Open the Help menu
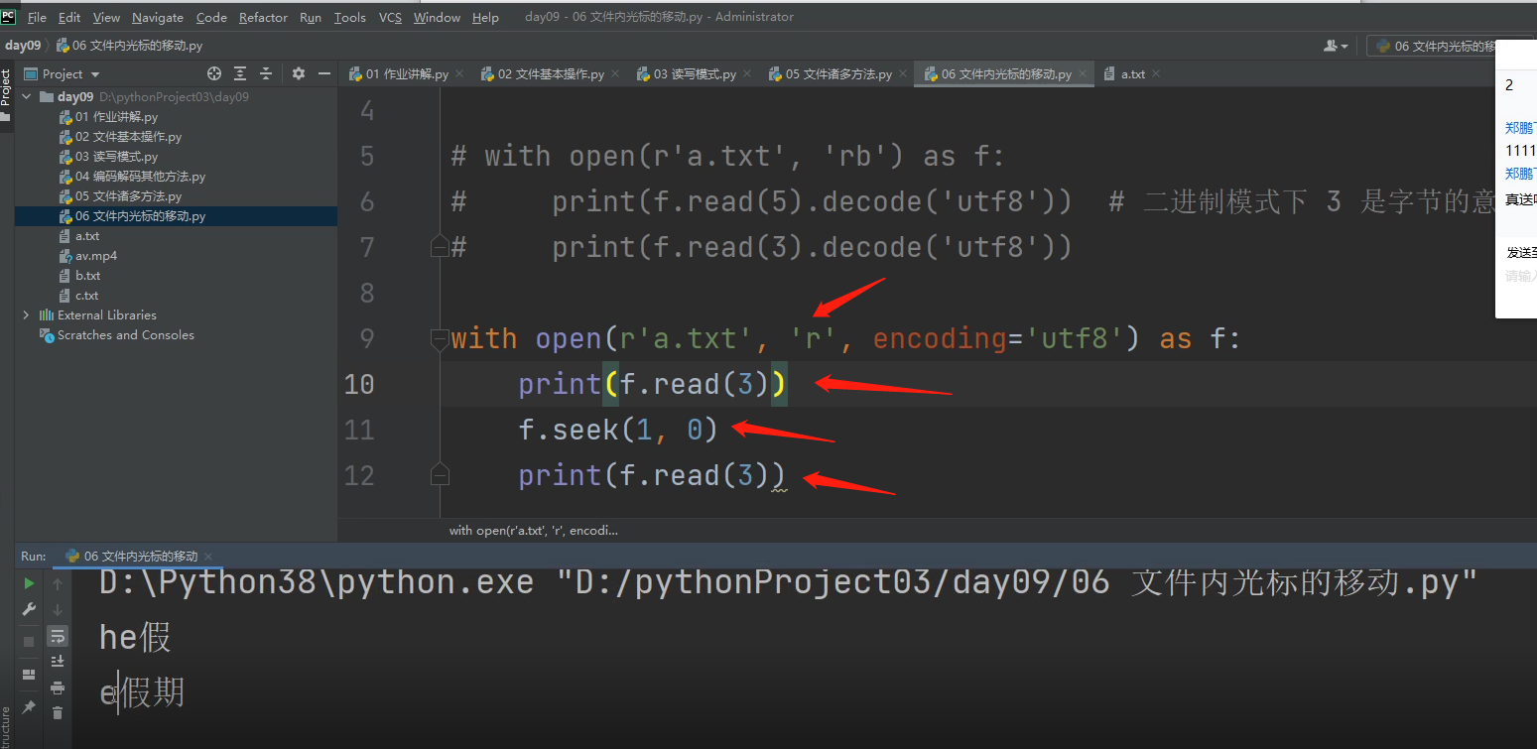 pos(485,17)
